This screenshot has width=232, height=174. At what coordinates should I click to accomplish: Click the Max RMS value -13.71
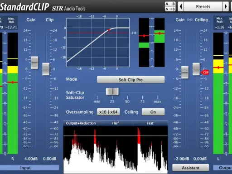pos(11,27)
